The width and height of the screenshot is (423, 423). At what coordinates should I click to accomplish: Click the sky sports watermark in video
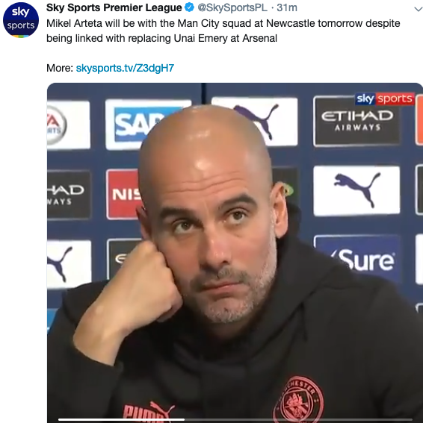pyautogui.click(x=384, y=98)
